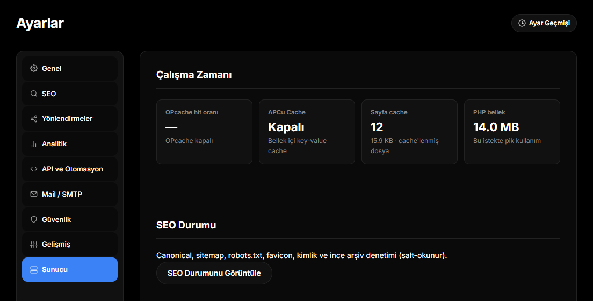The image size is (593, 301).
Task: Click the 15.9 KB cache'lenmiş dosya text
Action: 404,146
